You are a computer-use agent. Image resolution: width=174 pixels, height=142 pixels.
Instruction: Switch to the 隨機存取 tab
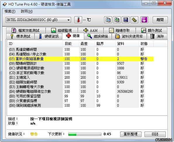pos(120,30)
